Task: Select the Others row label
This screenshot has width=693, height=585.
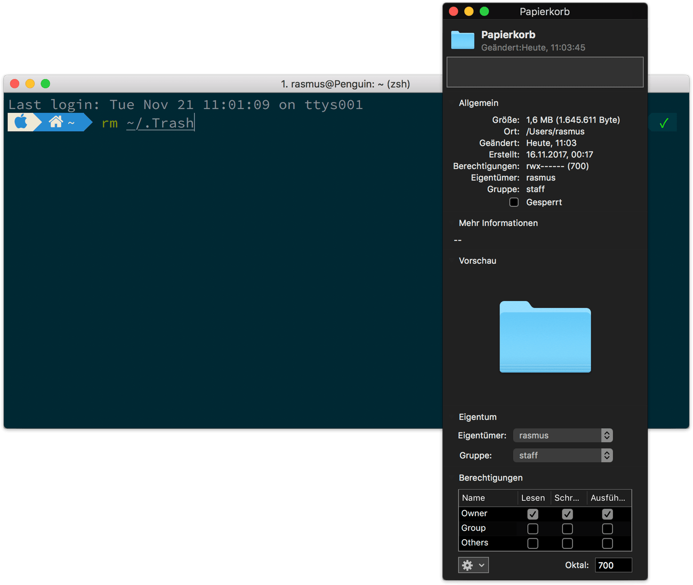Action: (x=474, y=542)
